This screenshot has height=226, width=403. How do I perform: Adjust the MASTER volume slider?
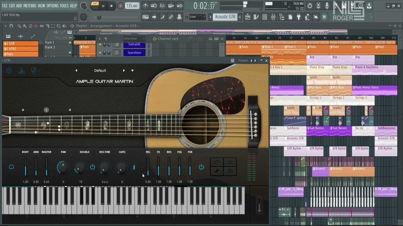pos(46,167)
